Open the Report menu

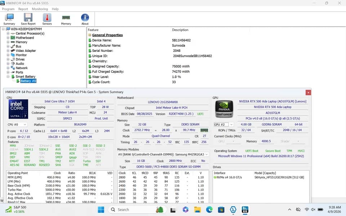click(23, 9)
